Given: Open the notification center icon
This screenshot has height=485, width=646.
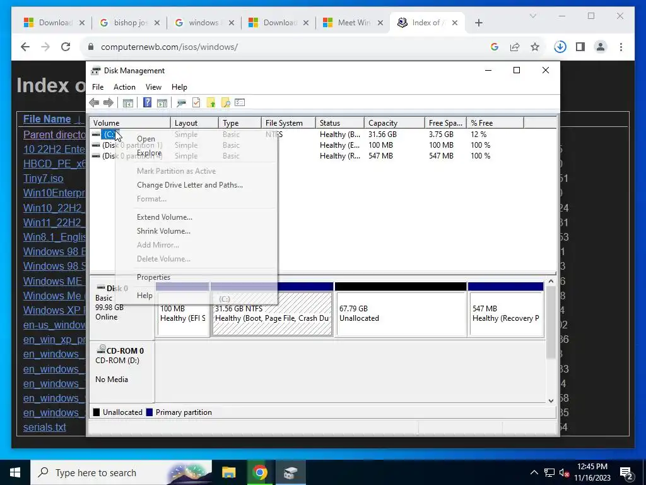Looking at the screenshot, I should (x=626, y=472).
